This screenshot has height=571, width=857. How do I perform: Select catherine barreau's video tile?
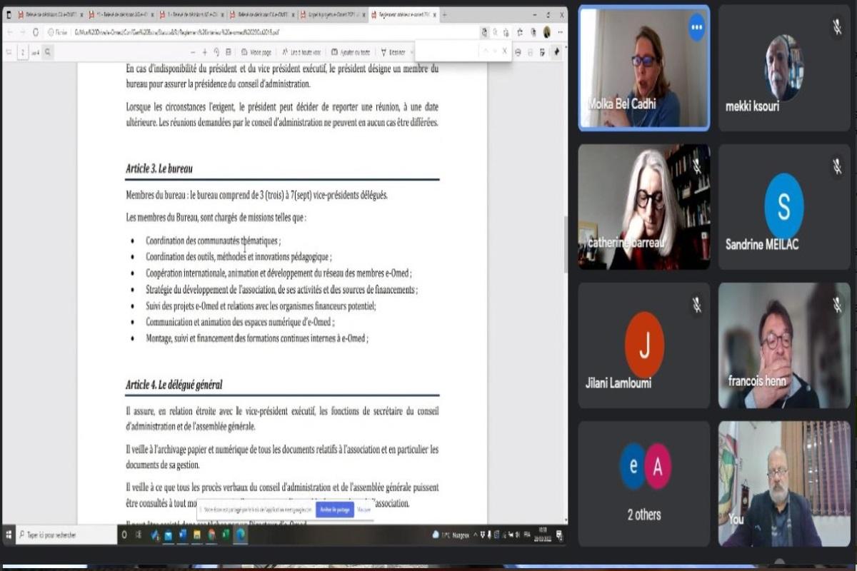point(643,207)
